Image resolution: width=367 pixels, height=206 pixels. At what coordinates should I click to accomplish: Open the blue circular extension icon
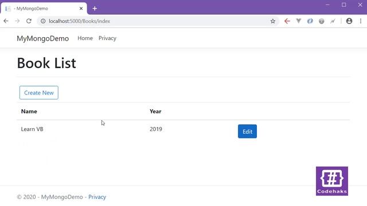[310, 21]
